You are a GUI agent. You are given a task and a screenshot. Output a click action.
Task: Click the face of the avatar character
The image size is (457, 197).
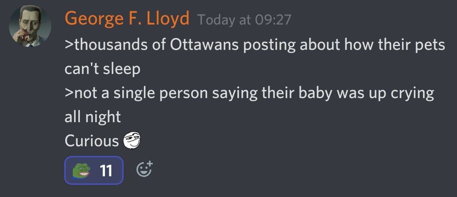[x=29, y=24]
